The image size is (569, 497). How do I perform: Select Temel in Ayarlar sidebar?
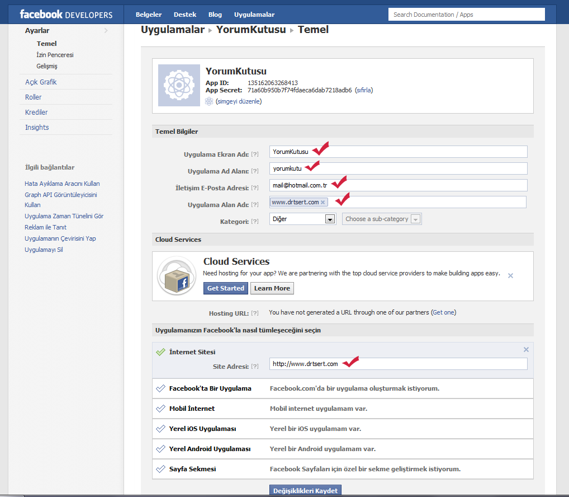(46, 44)
